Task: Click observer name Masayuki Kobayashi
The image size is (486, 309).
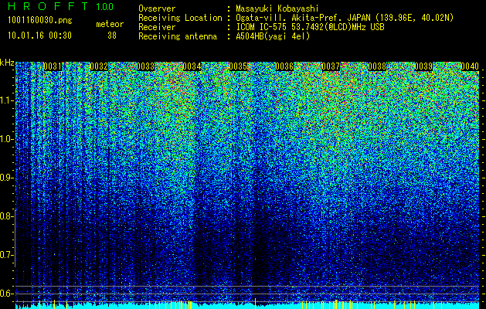Action: click(277, 9)
